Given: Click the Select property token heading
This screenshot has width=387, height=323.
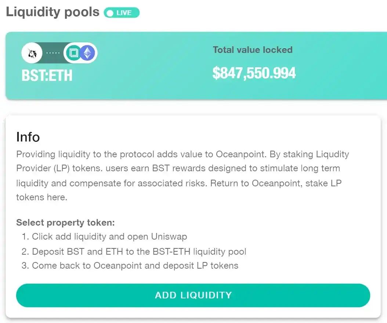Looking at the screenshot, I should click(65, 222).
